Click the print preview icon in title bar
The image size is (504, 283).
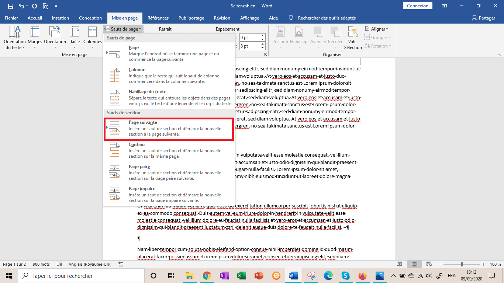point(45,6)
